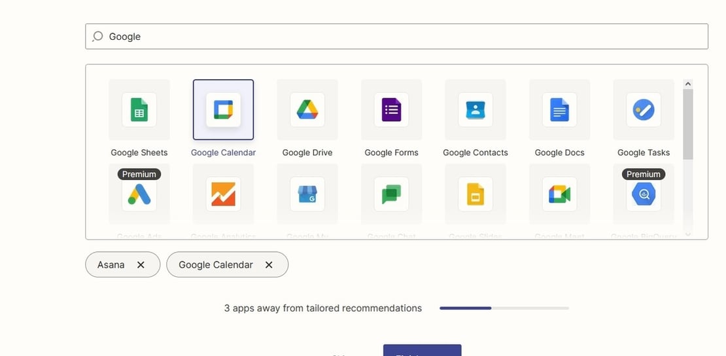Viewport: 726px width, 356px height.
Task: Click the scrollbar up arrow in app list
Action: (x=687, y=84)
